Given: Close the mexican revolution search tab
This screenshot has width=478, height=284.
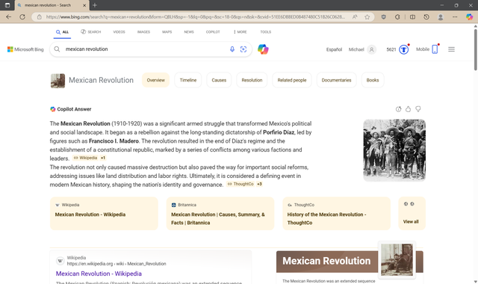Looking at the screenshot, I should click(x=84, y=5).
